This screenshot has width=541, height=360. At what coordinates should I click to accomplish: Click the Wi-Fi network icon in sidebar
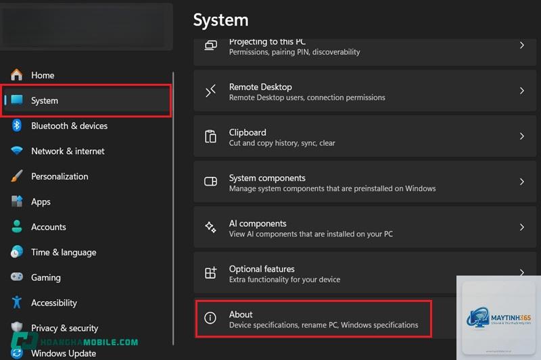click(x=16, y=151)
